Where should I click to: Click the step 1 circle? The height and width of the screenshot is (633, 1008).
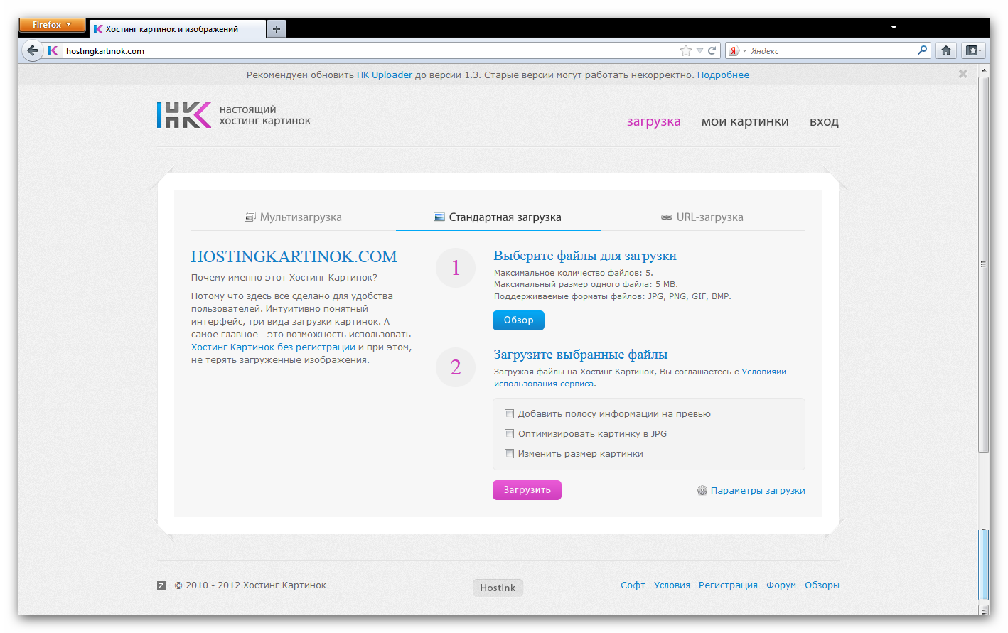456,268
